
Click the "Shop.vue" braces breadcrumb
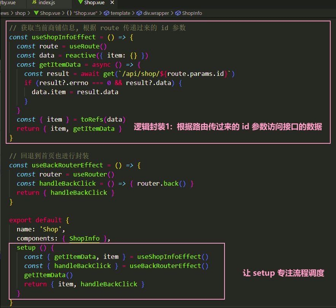click(85, 13)
